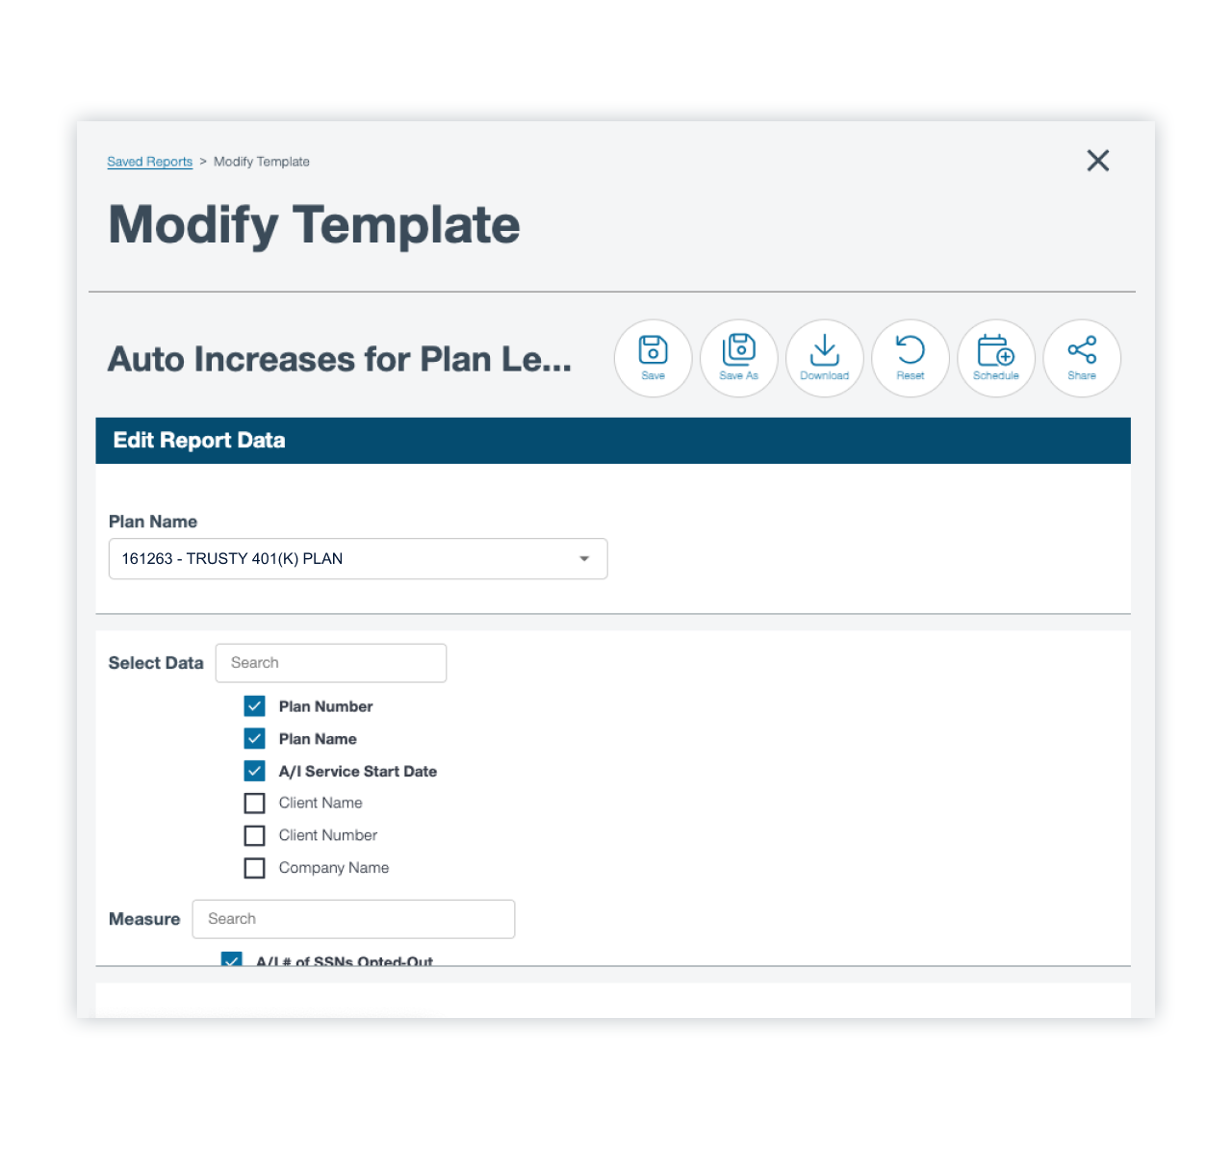1232x1172 pixels.
Task: Click the Save As icon
Action: (738, 357)
